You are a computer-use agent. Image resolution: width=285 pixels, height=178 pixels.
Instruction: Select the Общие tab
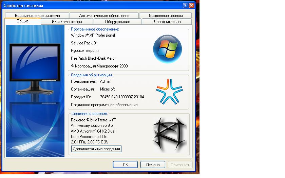[x=23, y=21]
